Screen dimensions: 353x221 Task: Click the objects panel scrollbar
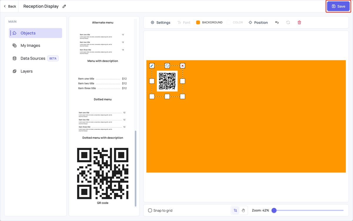[136, 169]
